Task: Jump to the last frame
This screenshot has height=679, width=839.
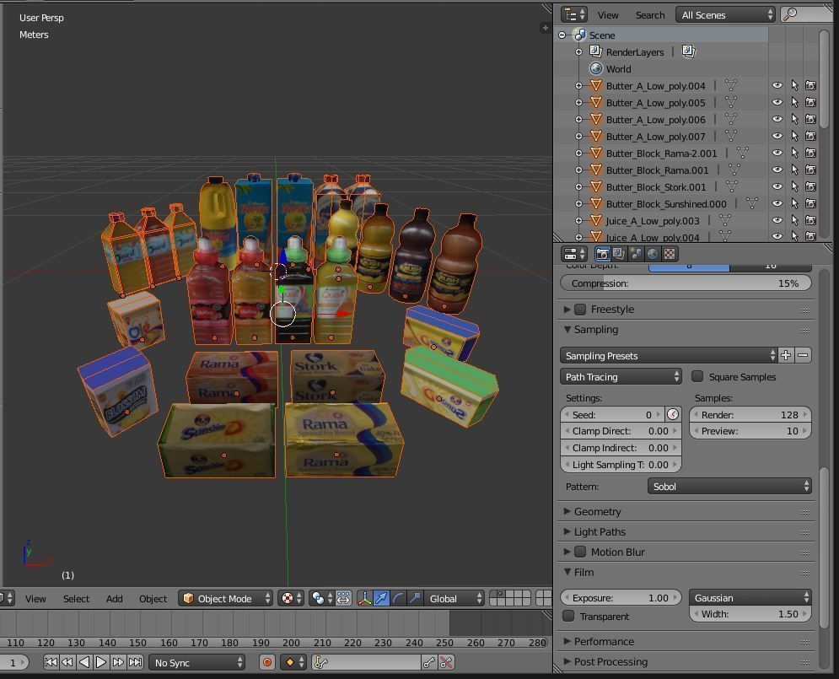Action: point(136,662)
